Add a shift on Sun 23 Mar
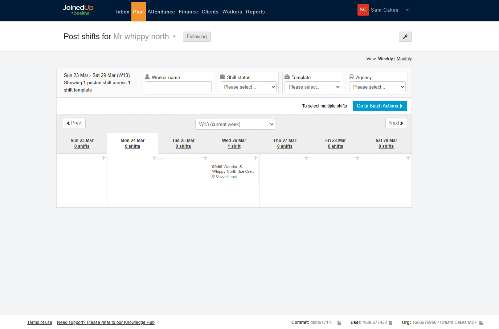Screen dimensions: 499x329 click(103, 158)
